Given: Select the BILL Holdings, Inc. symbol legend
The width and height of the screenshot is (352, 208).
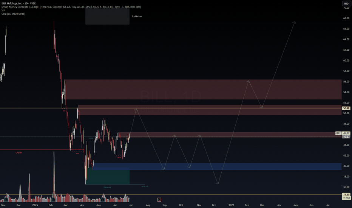Looking at the screenshot, I should pos(19,3).
